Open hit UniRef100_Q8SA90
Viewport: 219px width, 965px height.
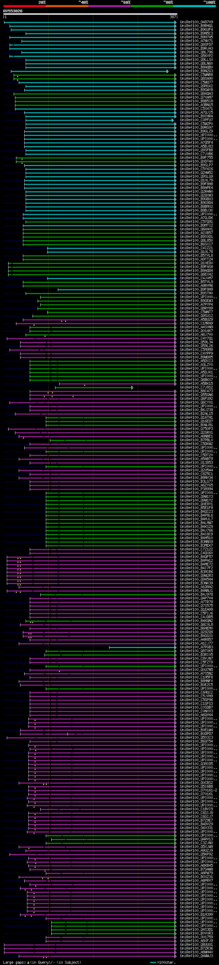(196, 79)
